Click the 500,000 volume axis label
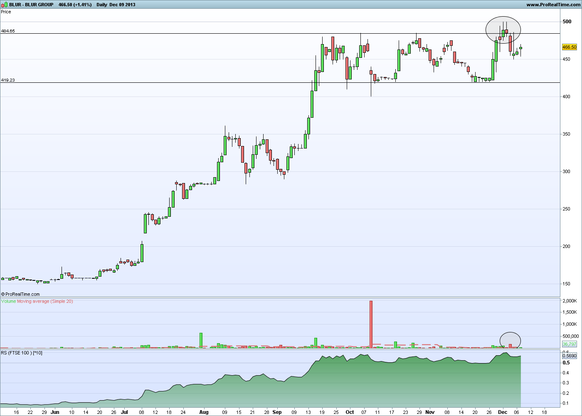Screen dimensions: 582x416 pos(570,336)
